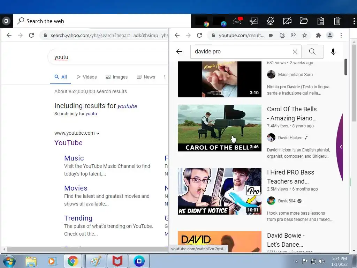357x268 pixels.
Task: Open Chrome three-dot menu in YouTube window
Action: tap(341, 35)
